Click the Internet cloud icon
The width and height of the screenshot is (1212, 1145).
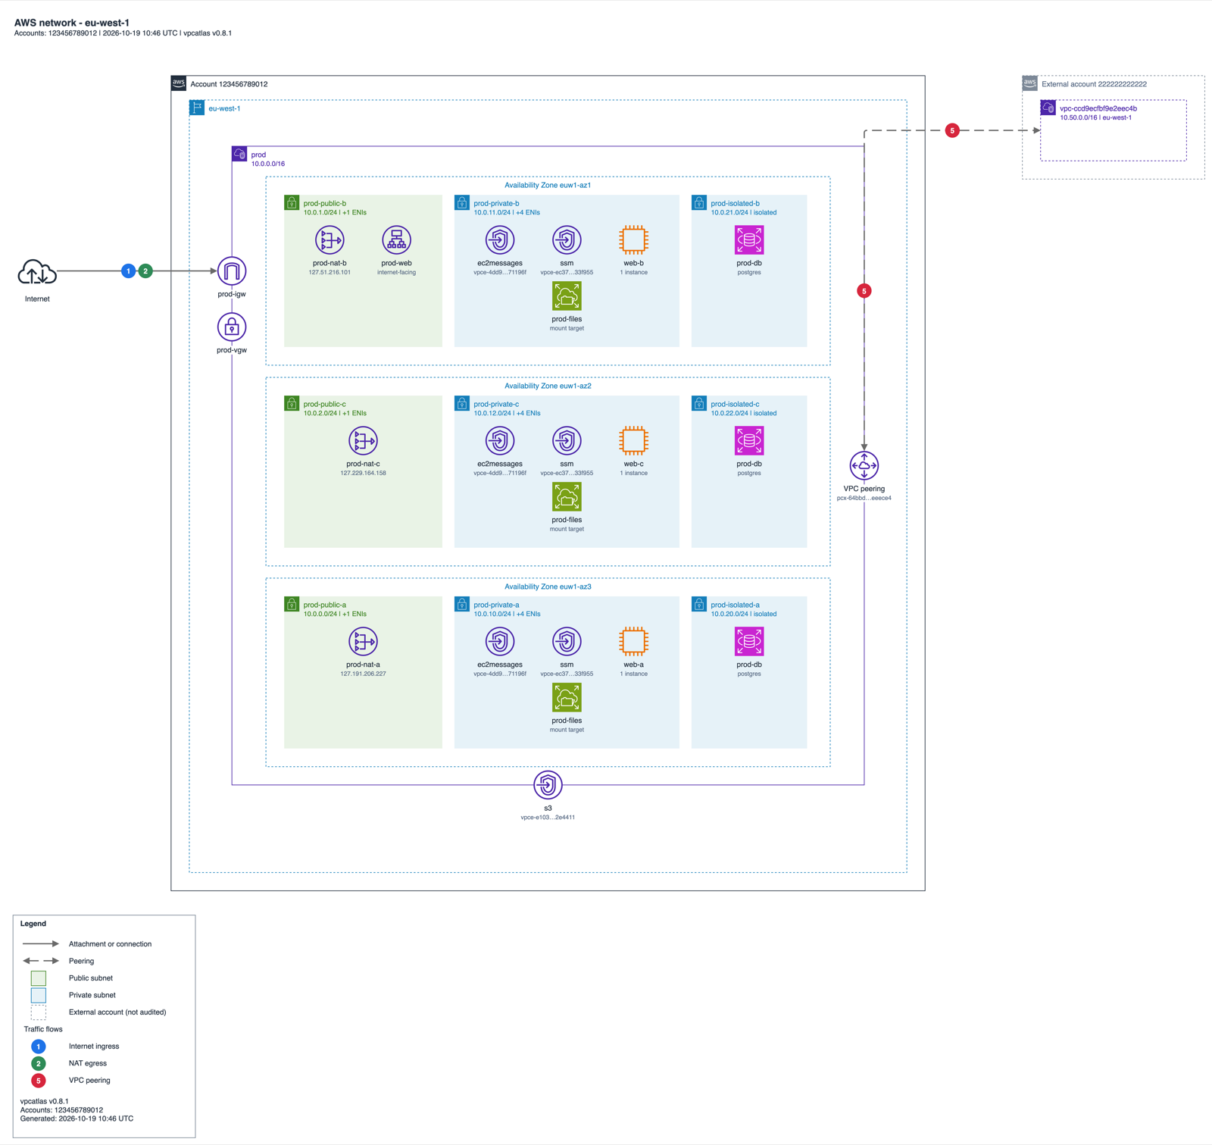(37, 271)
